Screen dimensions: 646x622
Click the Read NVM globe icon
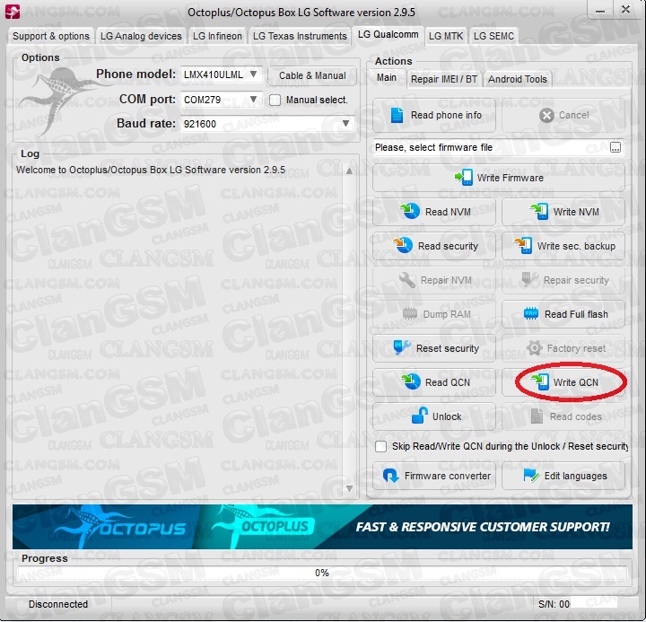(409, 212)
